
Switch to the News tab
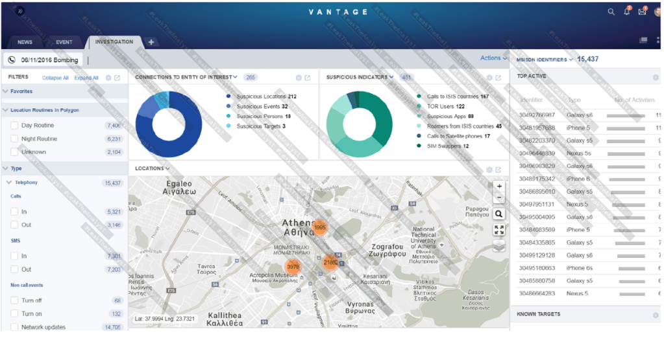[25, 42]
